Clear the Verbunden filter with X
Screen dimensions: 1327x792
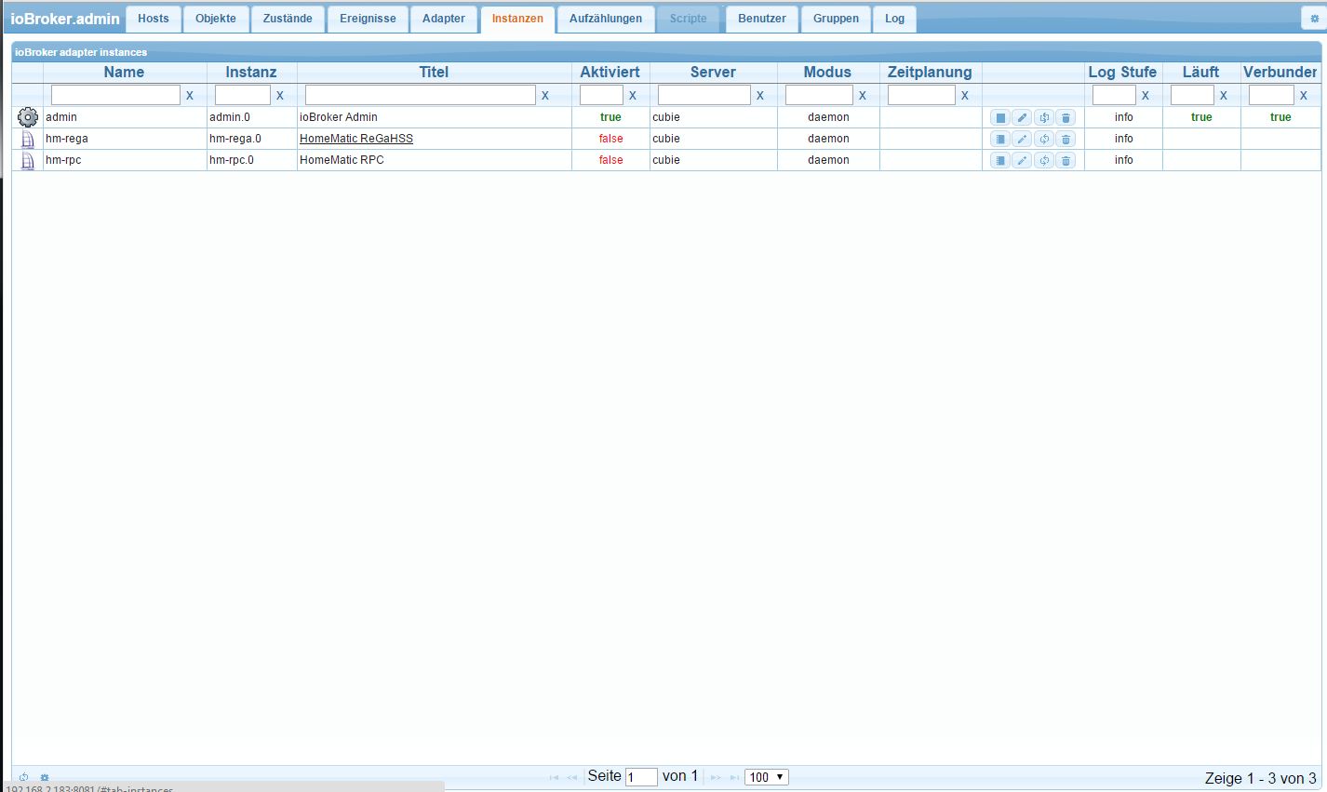pos(1304,96)
